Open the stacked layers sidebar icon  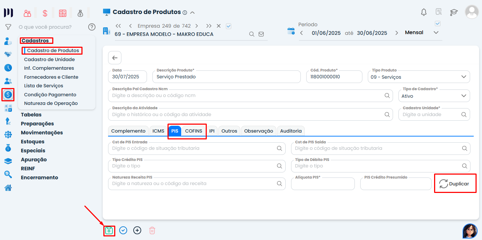click(8, 161)
